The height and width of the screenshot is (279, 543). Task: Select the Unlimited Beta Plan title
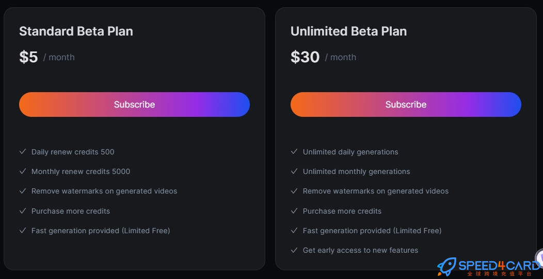348,31
